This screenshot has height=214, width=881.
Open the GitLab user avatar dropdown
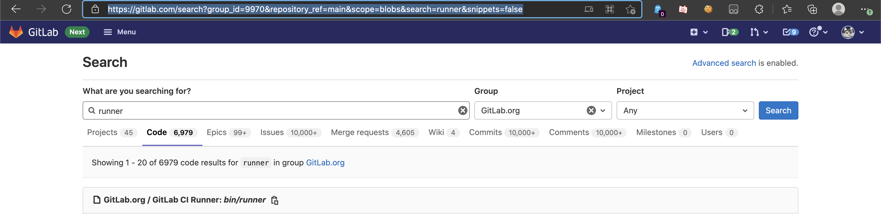tap(852, 32)
